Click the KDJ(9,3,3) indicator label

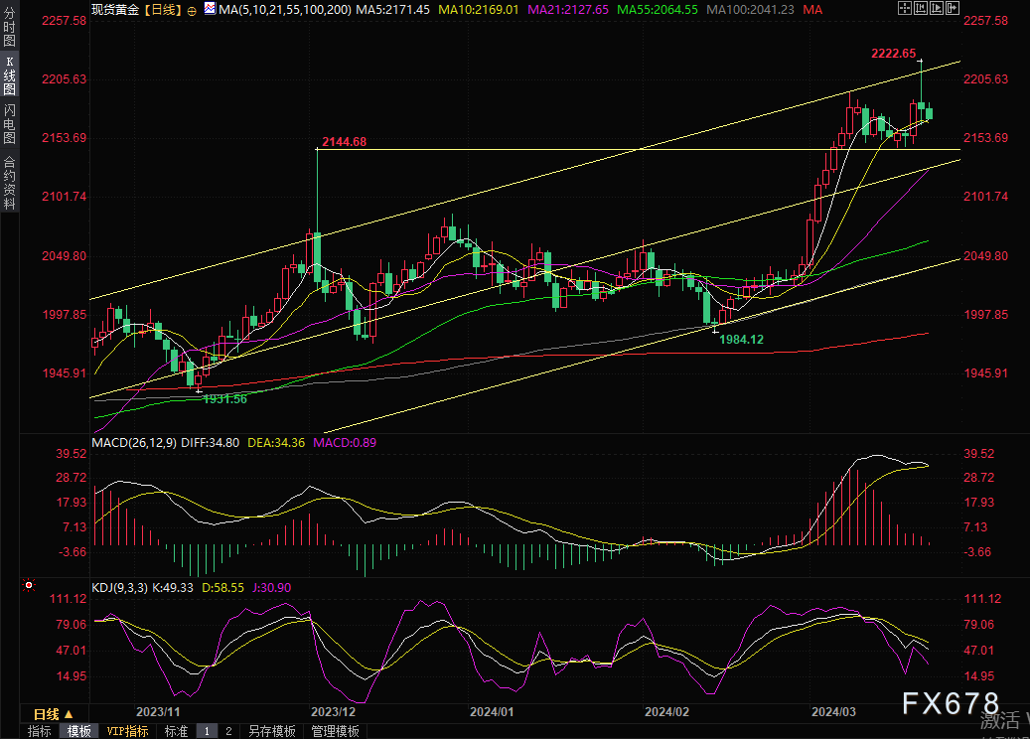[x=120, y=588]
